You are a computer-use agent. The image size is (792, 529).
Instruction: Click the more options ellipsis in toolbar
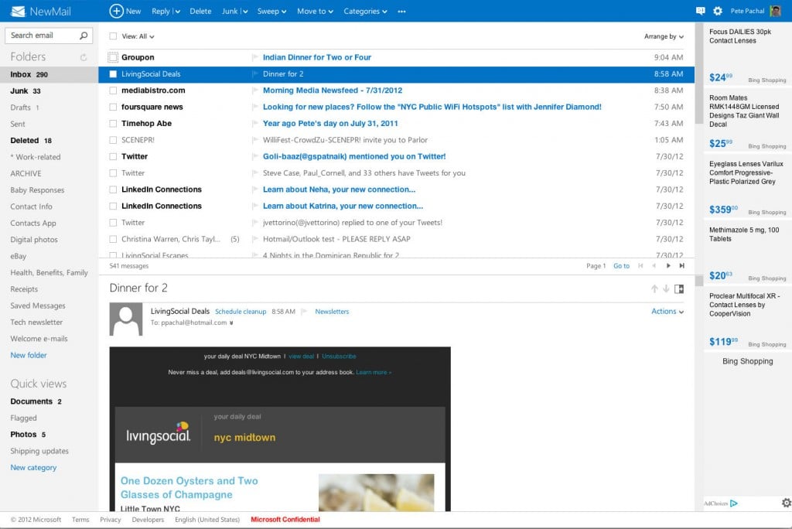(401, 11)
